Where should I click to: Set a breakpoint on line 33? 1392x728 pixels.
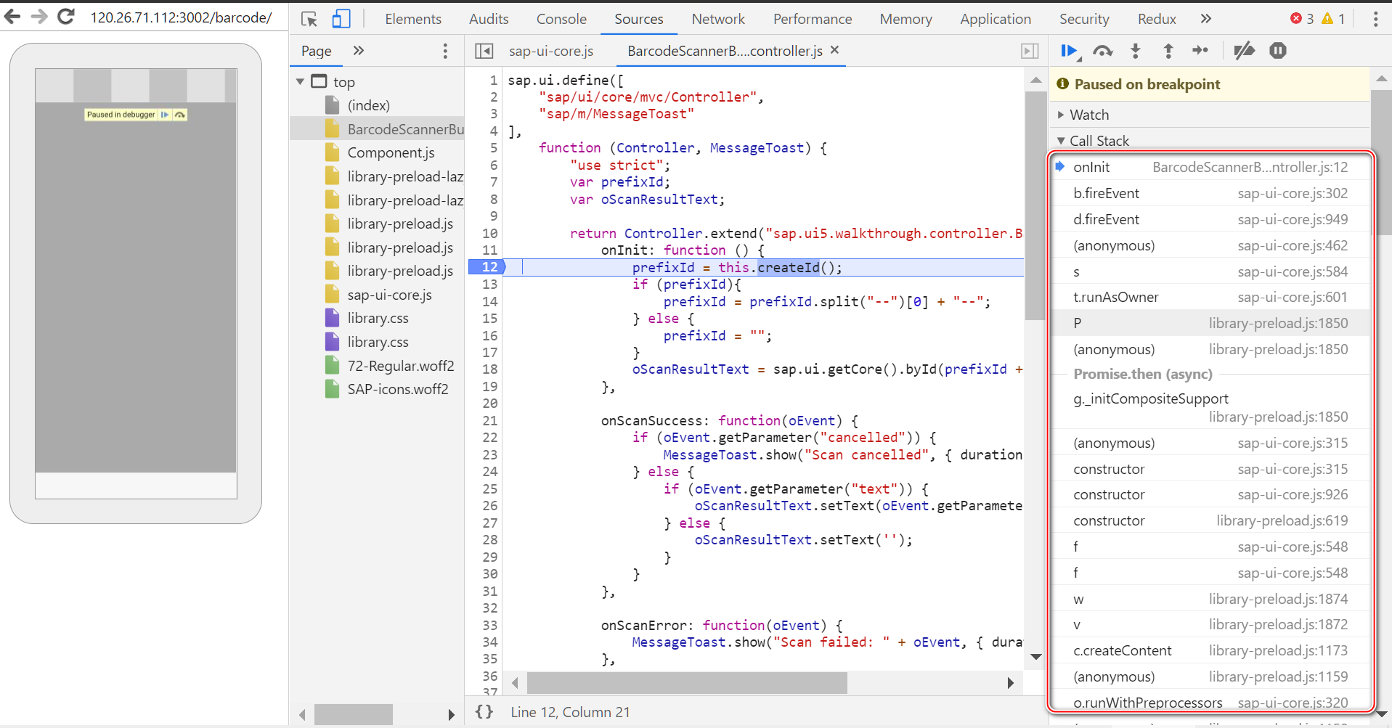(489, 626)
